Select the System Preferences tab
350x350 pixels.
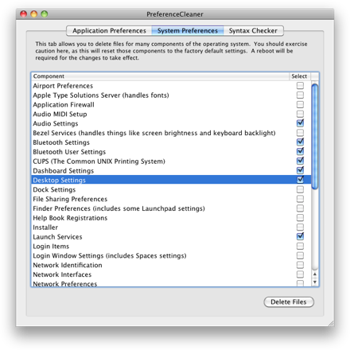pyautogui.click(x=188, y=31)
